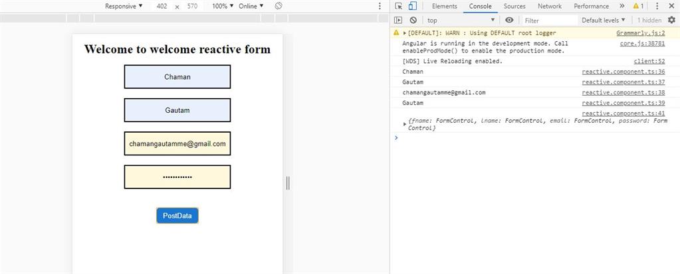Open the reactive.component.ts:38 link

pyautogui.click(x=623, y=92)
